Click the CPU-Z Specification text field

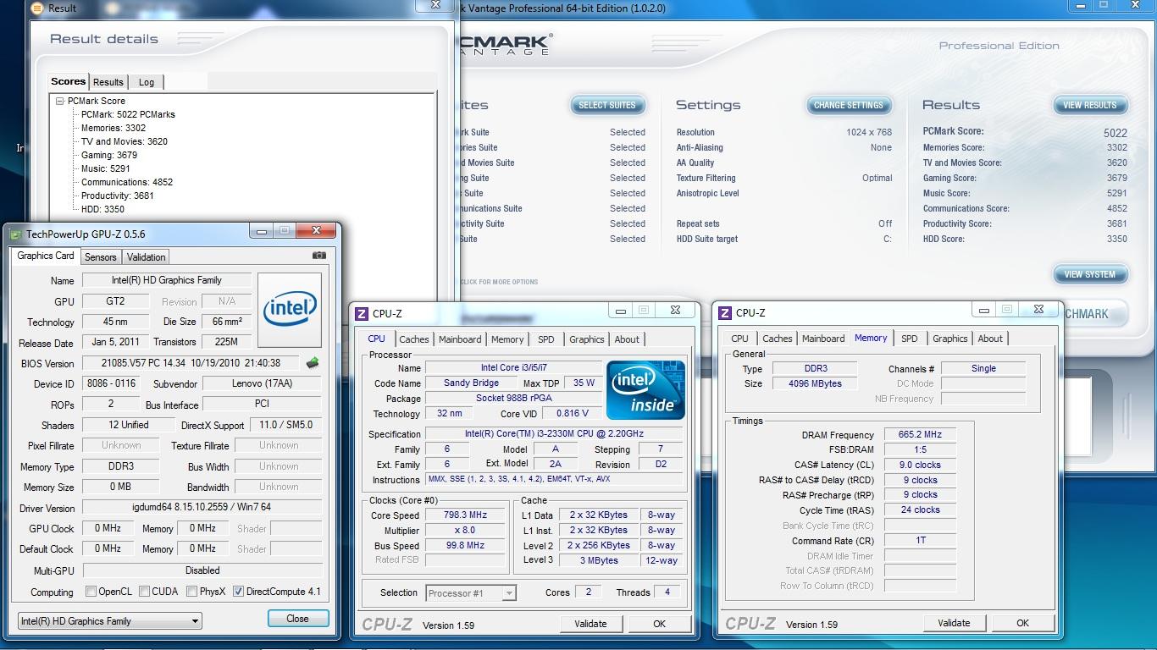point(555,433)
